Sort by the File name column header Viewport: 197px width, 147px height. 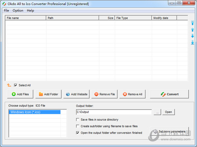(x=26, y=18)
